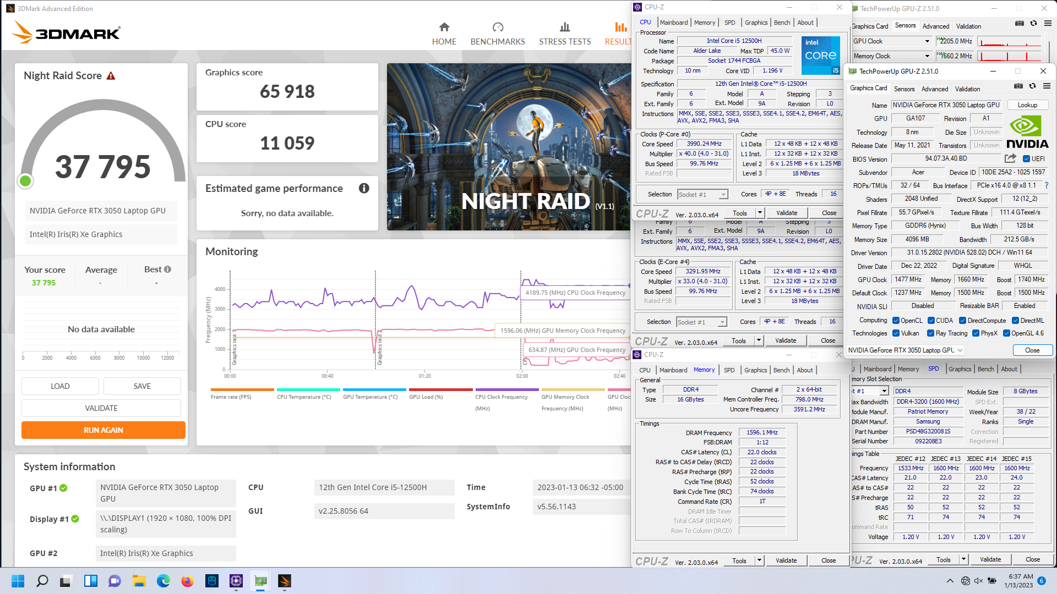The height and width of the screenshot is (594, 1057).
Task: Toggle DirectCompute checkbox in GPU-Z
Action: click(x=962, y=321)
